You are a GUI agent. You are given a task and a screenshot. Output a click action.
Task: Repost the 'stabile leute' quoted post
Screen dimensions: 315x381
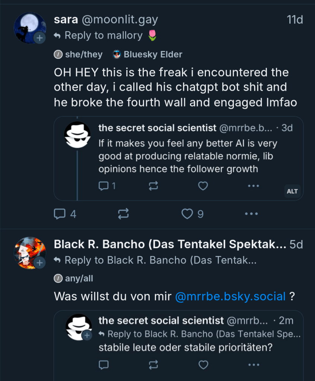[x=153, y=365]
